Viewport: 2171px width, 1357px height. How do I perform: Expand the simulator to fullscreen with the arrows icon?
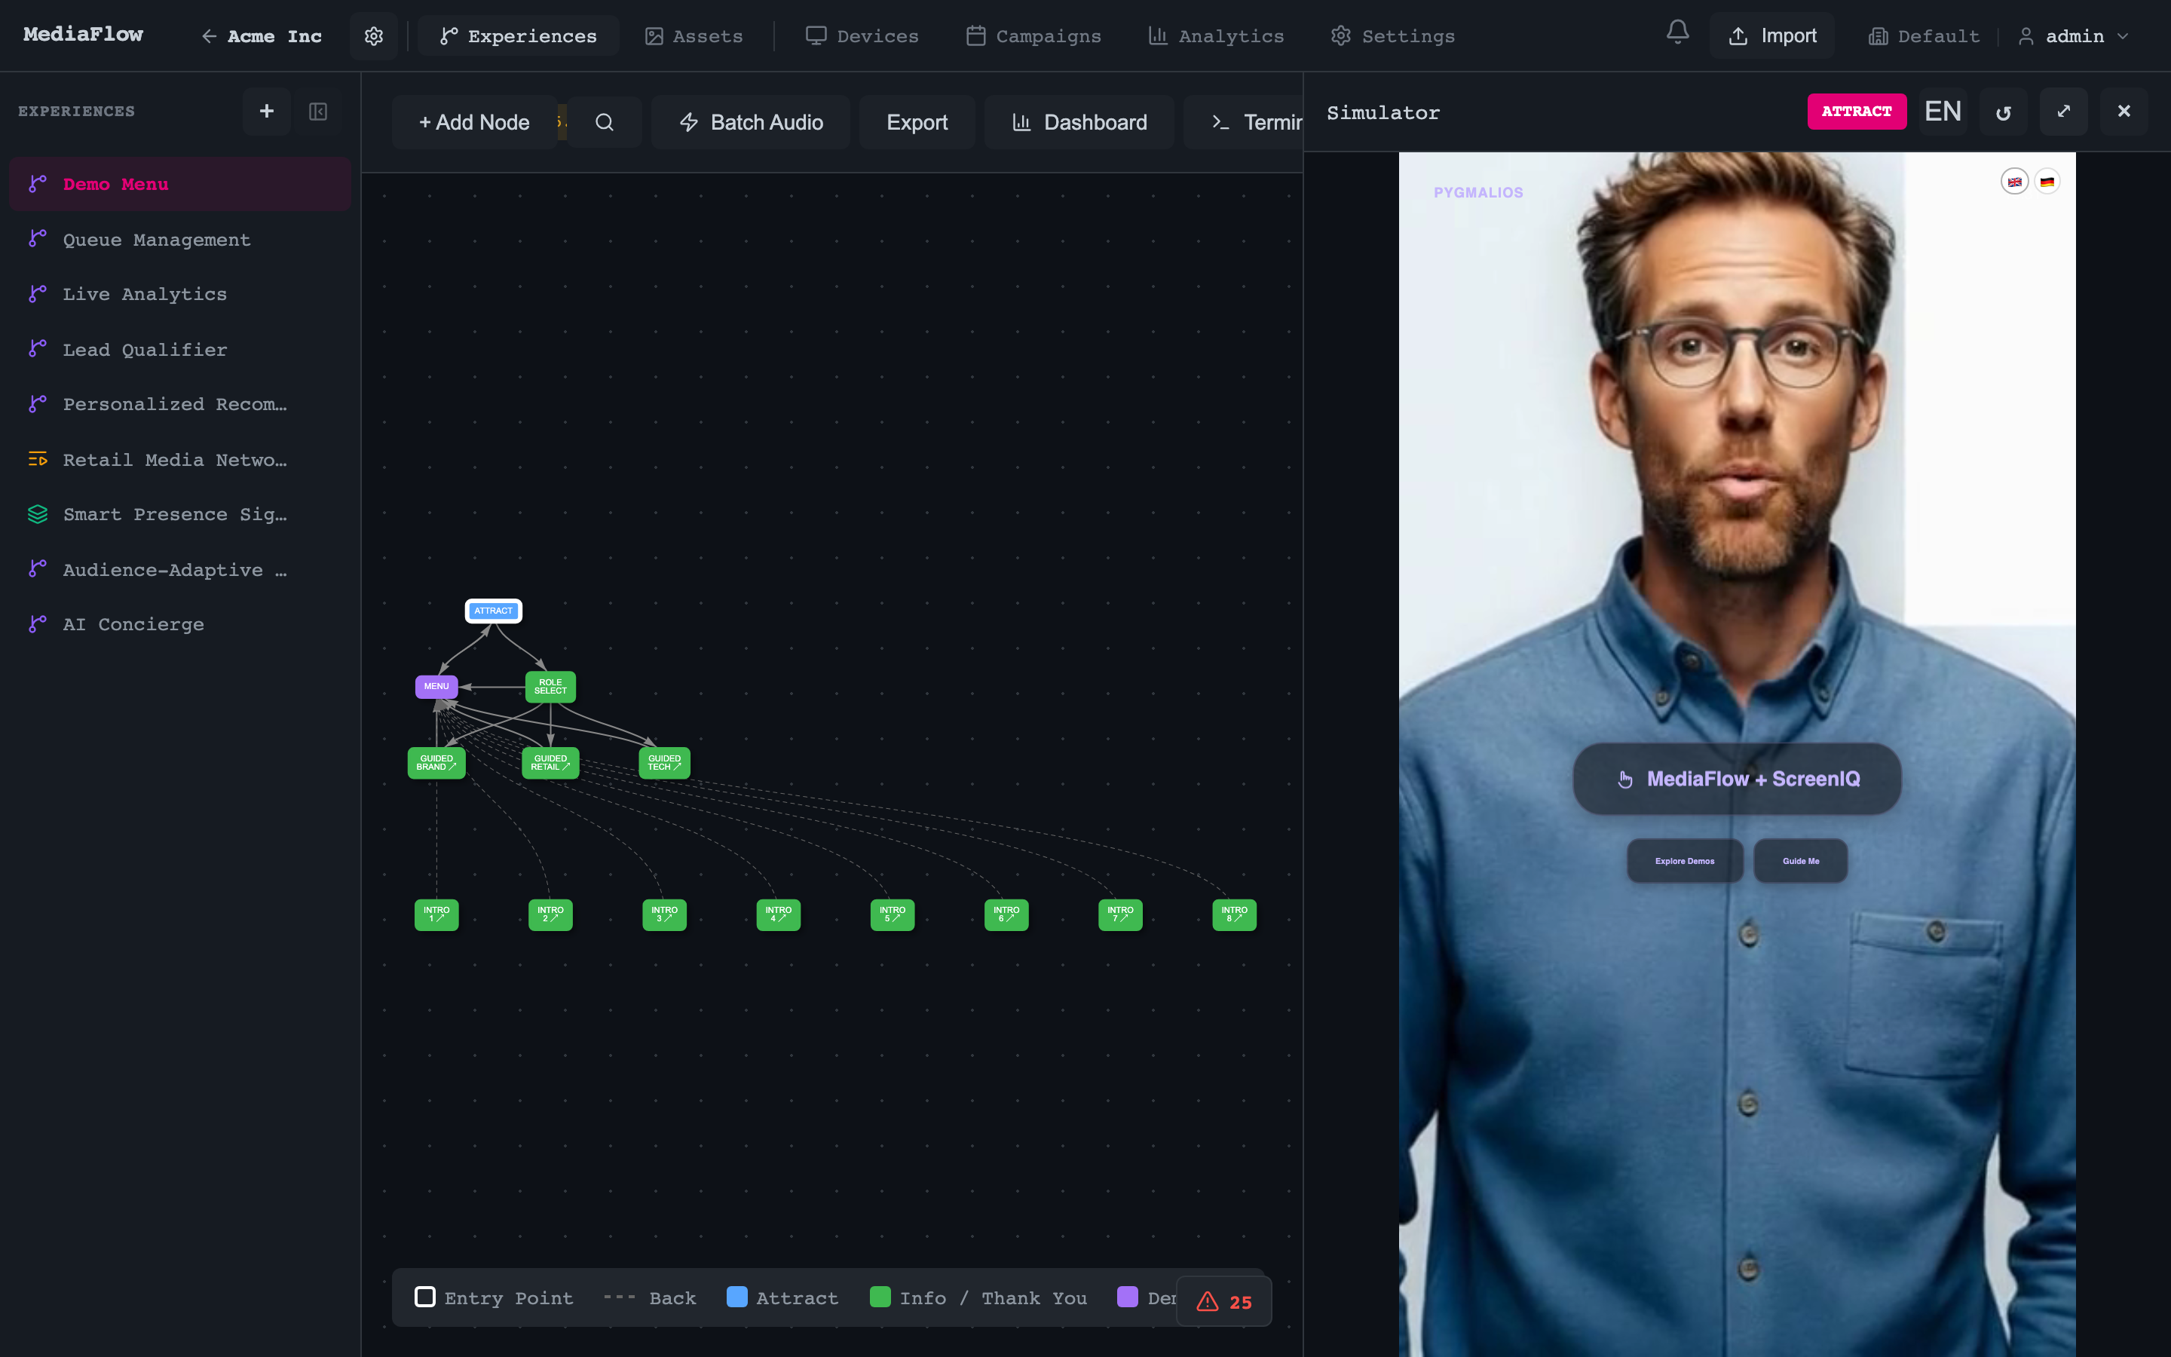click(x=2063, y=112)
